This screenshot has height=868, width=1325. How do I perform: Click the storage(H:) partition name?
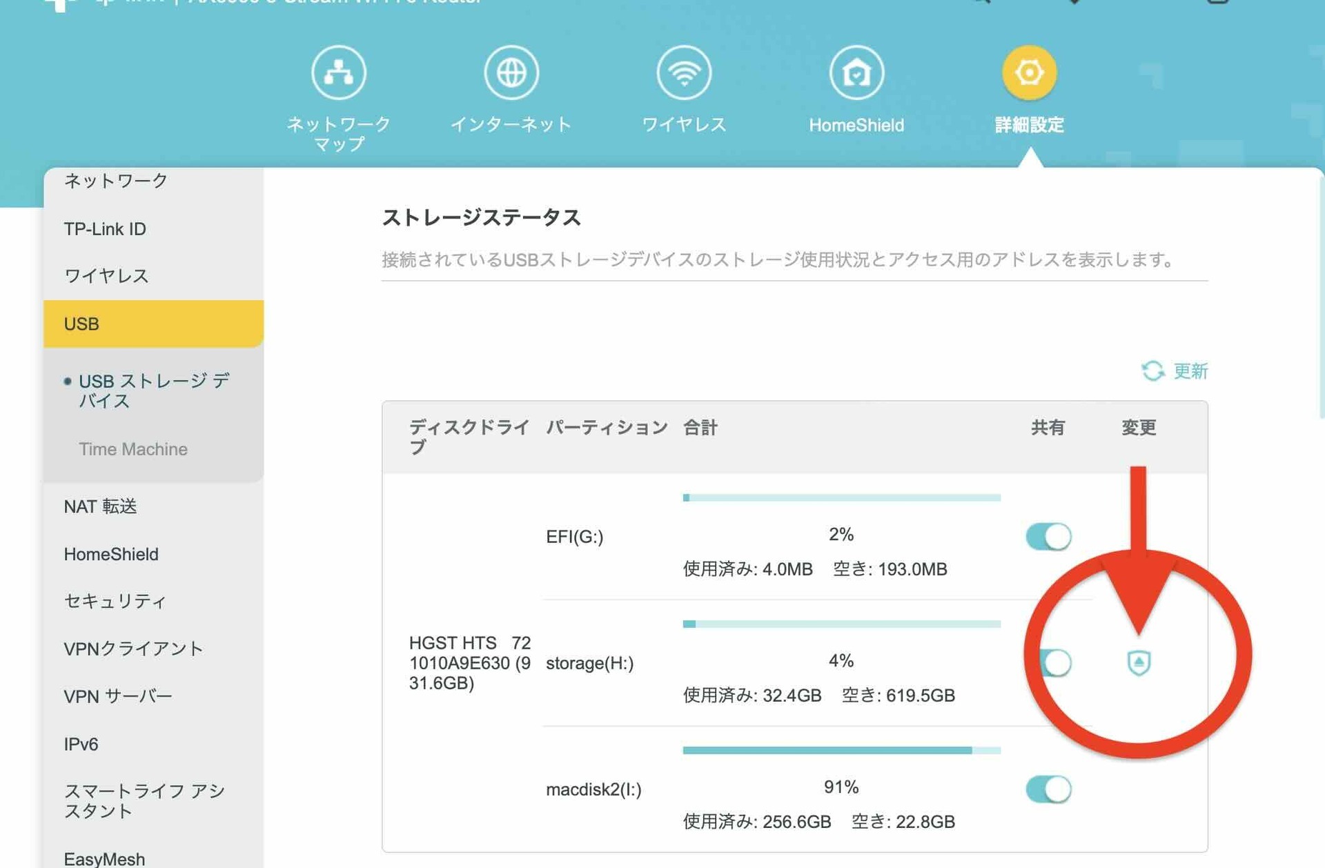pyautogui.click(x=589, y=662)
